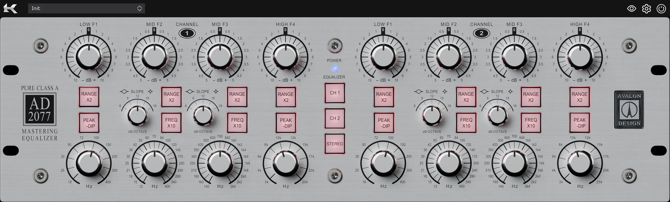
Task: Toggle Channel 1 MID F3 RANGE X2
Action: (x=237, y=97)
